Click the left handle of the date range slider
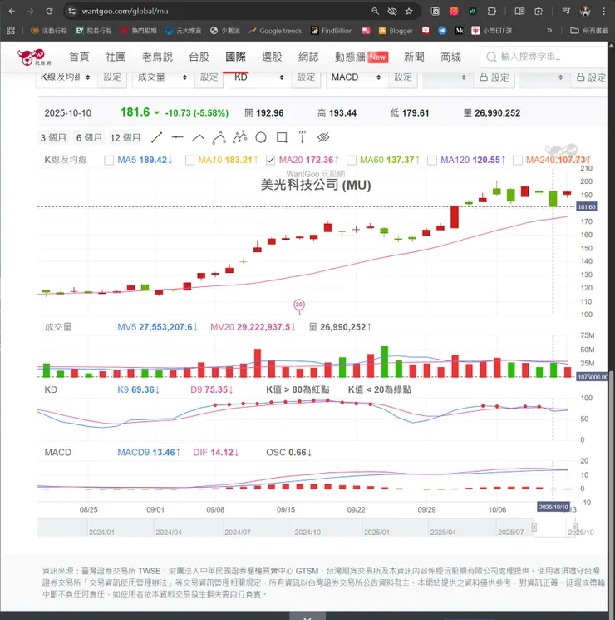Image resolution: width=615 pixels, height=620 pixels. [x=534, y=527]
